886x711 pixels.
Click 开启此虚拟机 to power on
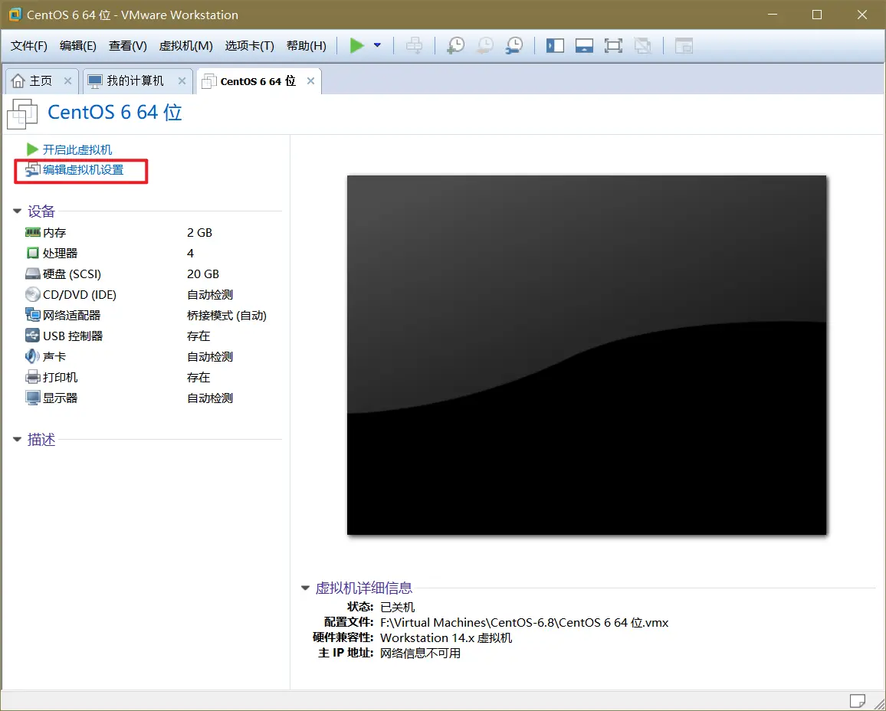tap(77, 149)
